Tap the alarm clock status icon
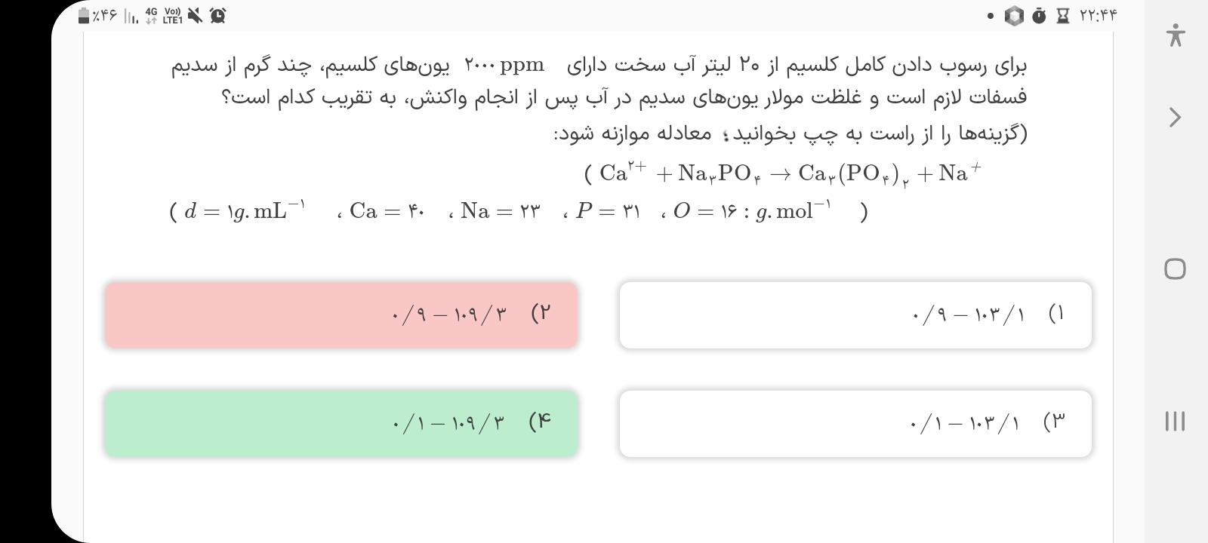The width and height of the screenshot is (1208, 543). [217, 15]
